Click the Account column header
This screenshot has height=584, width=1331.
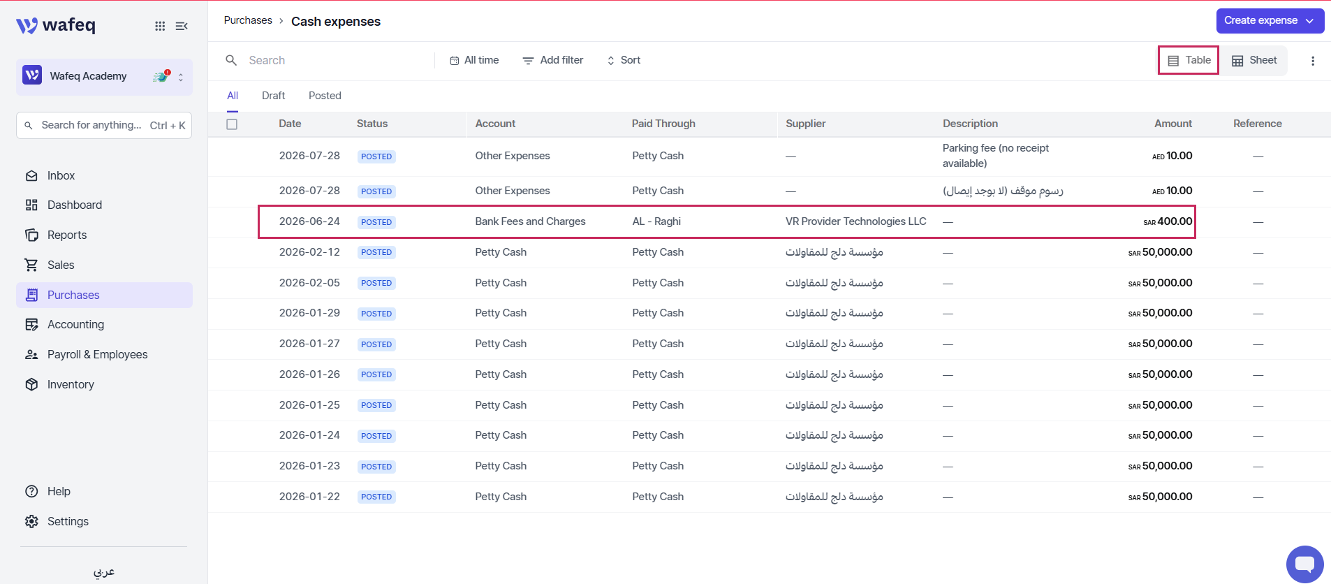pos(495,124)
